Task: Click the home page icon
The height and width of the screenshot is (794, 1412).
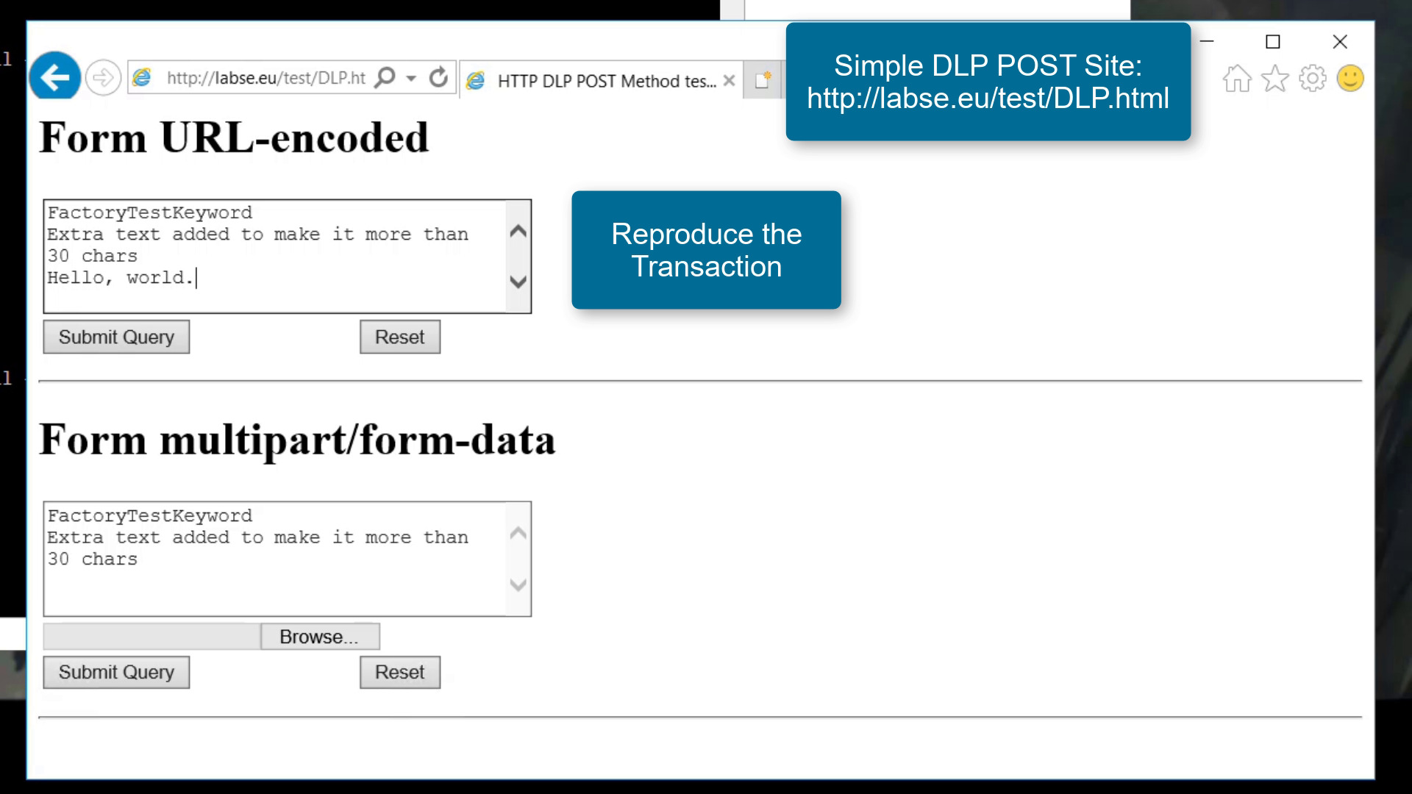Action: 1238,77
